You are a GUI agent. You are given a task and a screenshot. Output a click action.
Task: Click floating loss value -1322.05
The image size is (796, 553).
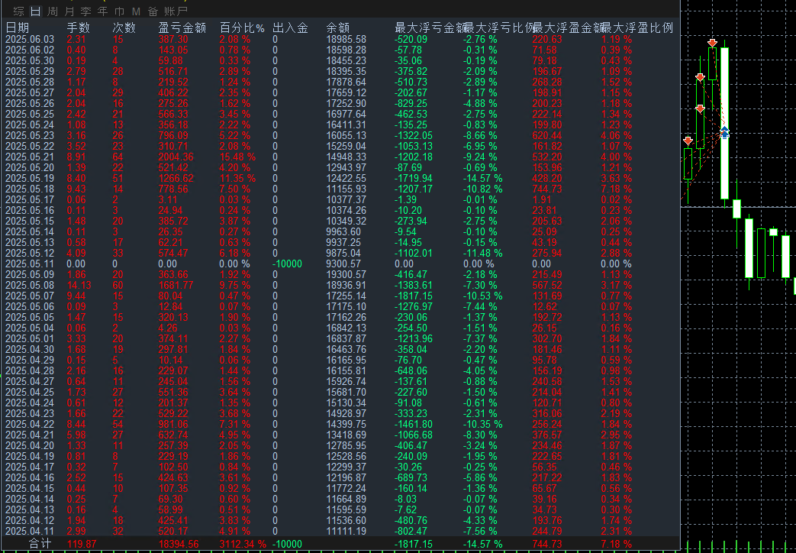(x=414, y=136)
